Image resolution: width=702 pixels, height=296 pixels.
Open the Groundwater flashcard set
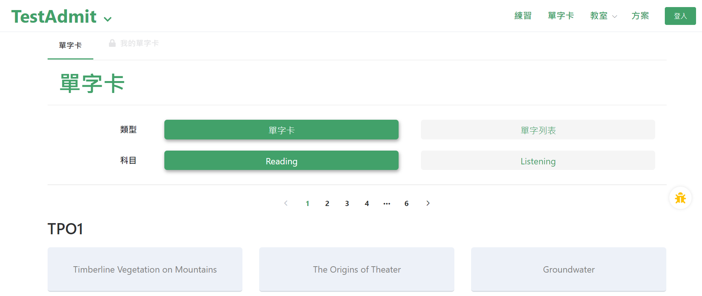(x=569, y=269)
